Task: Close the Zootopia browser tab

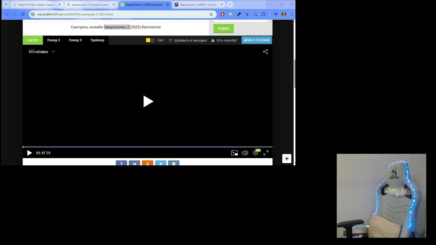Action: pos(222,5)
